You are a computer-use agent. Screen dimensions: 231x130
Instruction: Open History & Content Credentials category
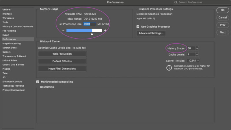click(18, 27)
